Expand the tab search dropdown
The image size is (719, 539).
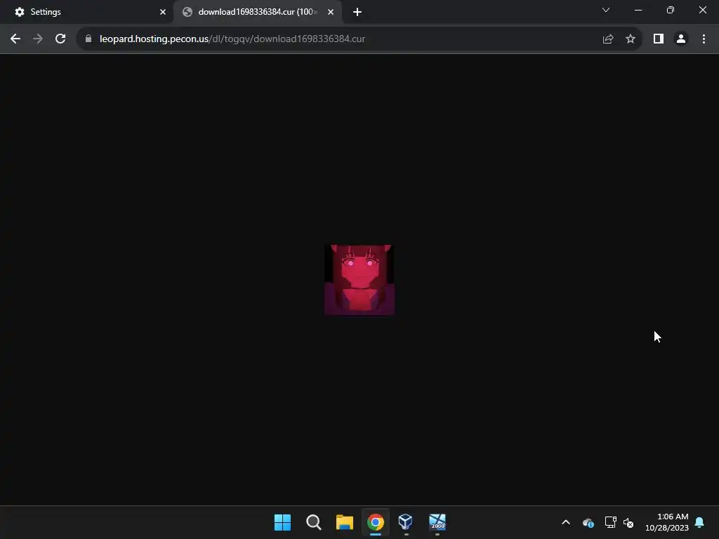[606, 10]
